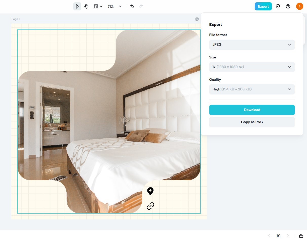The image size is (307, 239).
Task: Open the layout options dropdown
Action: click(98, 6)
